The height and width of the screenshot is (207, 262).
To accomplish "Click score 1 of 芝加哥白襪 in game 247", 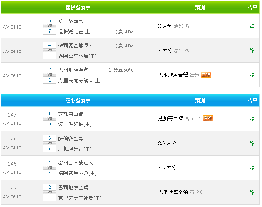I will [50, 113].
